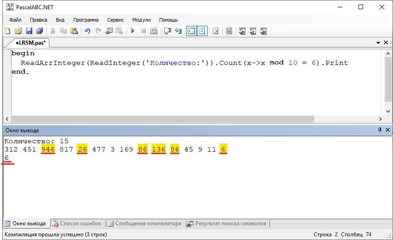Click the compile icon after Stop

point(154,31)
